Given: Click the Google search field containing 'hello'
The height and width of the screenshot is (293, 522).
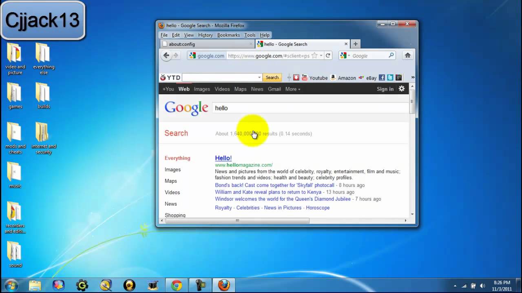Looking at the screenshot, I should click(x=310, y=108).
